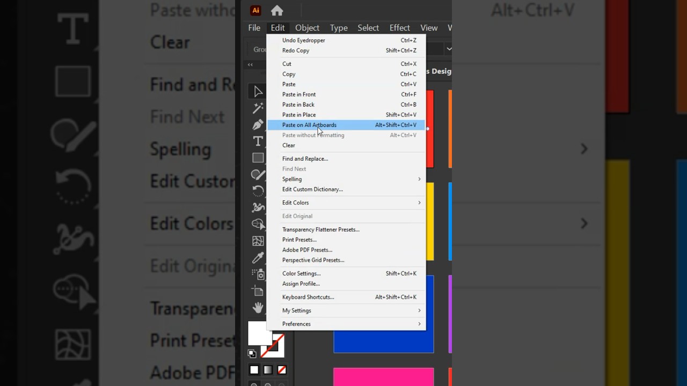The width and height of the screenshot is (687, 386).
Task: Select the Magic Wand tool
Action: [258, 108]
